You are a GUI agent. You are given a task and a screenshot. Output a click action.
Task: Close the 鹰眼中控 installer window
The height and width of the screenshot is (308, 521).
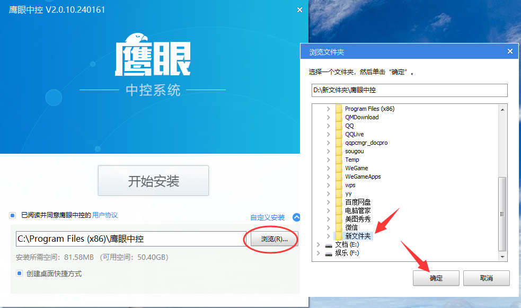(299, 10)
